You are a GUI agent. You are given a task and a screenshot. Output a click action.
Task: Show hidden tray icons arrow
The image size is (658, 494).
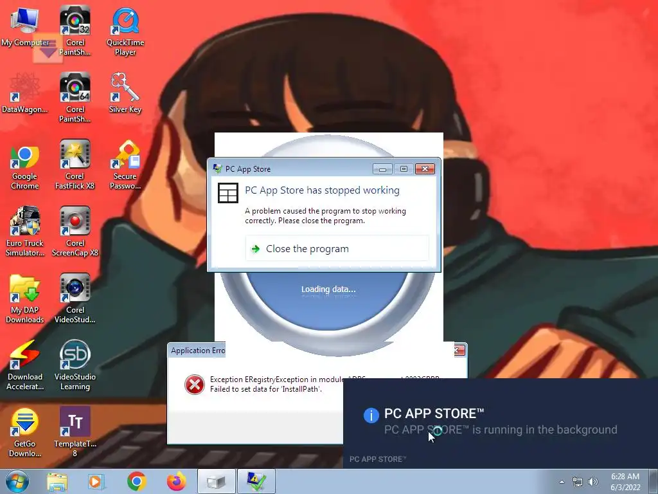pyautogui.click(x=562, y=482)
